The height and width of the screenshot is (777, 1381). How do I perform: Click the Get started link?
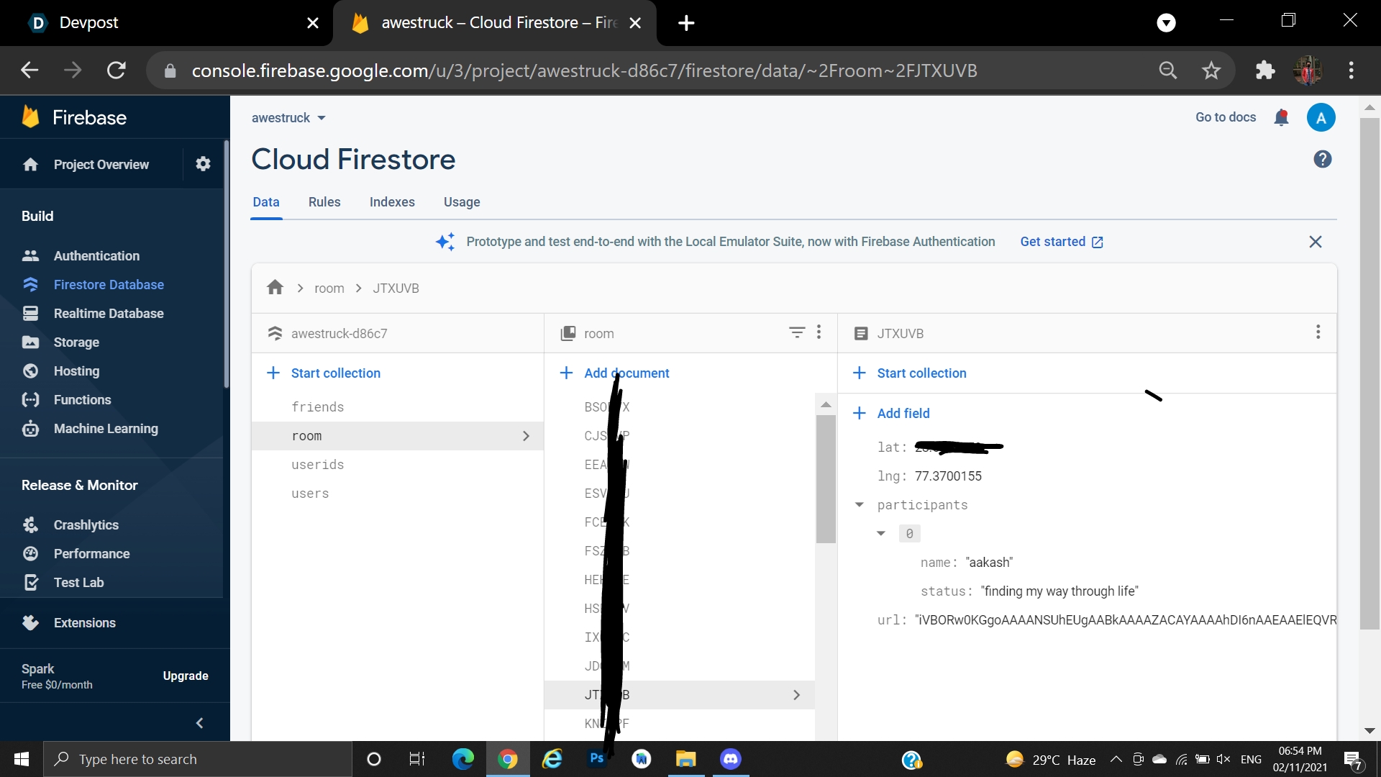point(1061,242)
